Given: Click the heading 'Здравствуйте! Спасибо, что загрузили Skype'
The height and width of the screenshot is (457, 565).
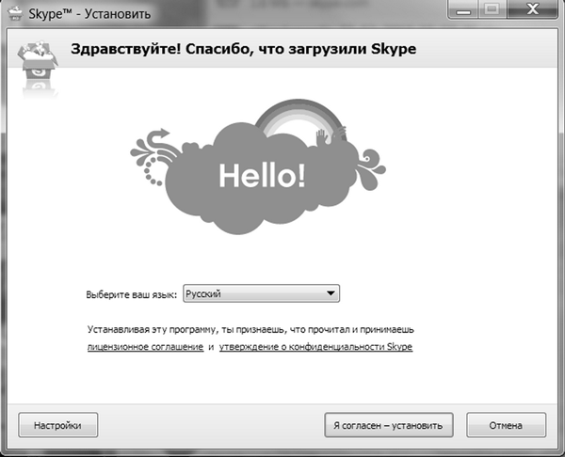Looking at the screenshot, I should pos(244,49).
